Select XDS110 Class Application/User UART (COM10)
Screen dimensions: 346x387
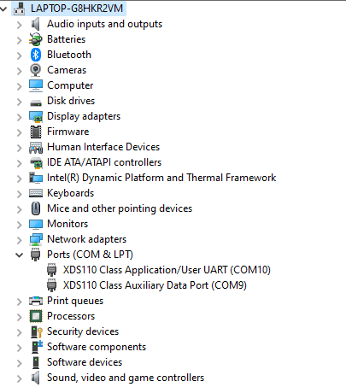167,270
